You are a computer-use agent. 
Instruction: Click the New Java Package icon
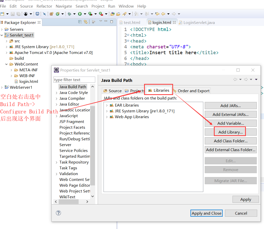(52, 14)
